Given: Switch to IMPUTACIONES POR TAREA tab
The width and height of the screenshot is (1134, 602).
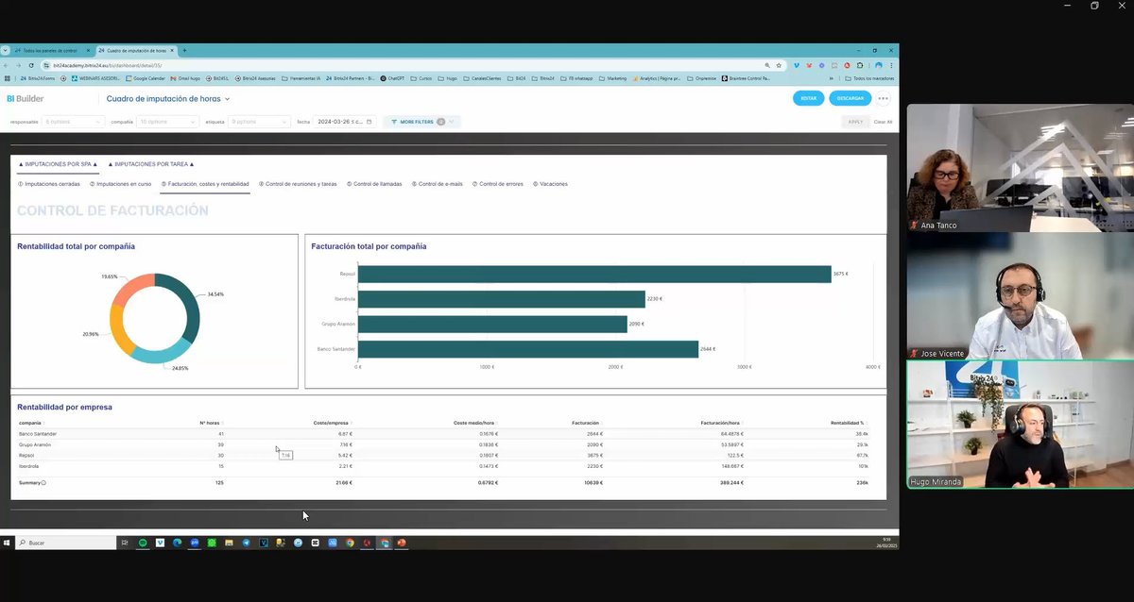Looking at the screenshot, I should 149,164.
